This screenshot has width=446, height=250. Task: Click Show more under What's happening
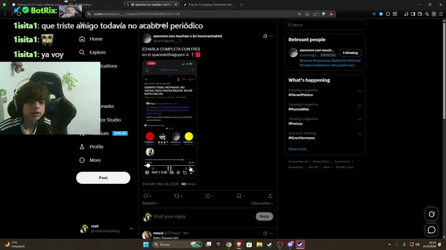tap(297, 149)
